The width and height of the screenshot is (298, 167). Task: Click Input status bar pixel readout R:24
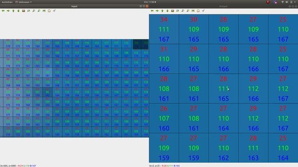(20, 166)
